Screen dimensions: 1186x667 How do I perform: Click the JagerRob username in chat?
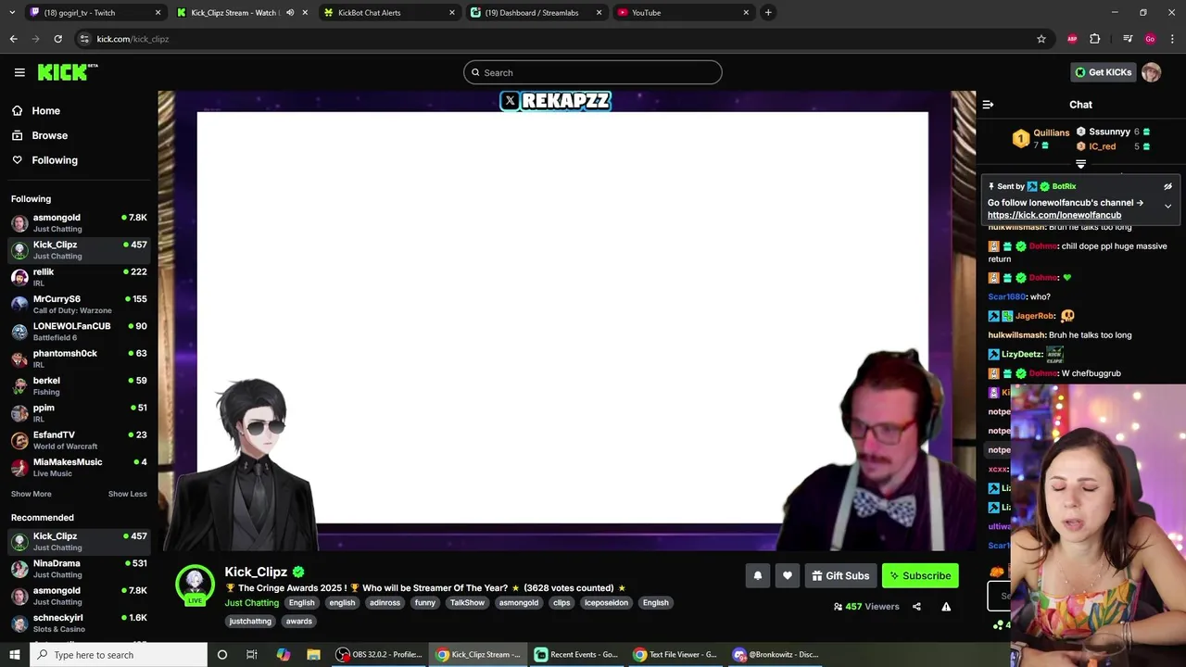click(1035, 316)
